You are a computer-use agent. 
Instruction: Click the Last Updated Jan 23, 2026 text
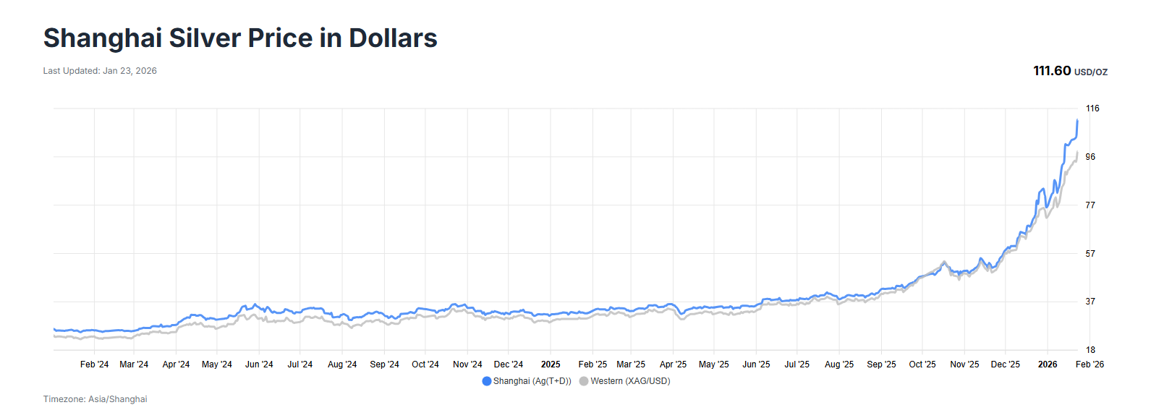(100, 71)
